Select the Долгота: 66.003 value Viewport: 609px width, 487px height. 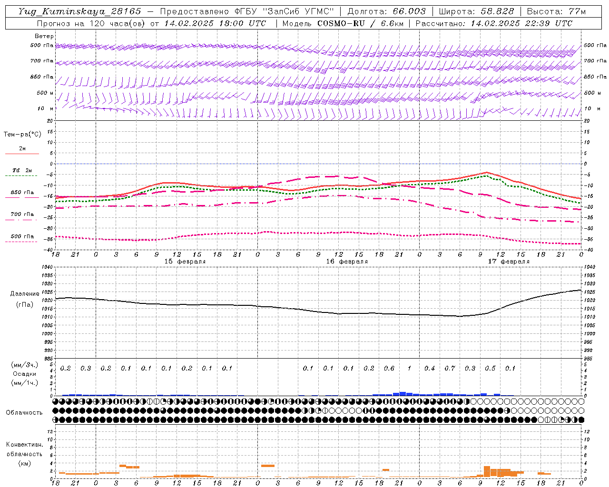(x=387, y=11)
